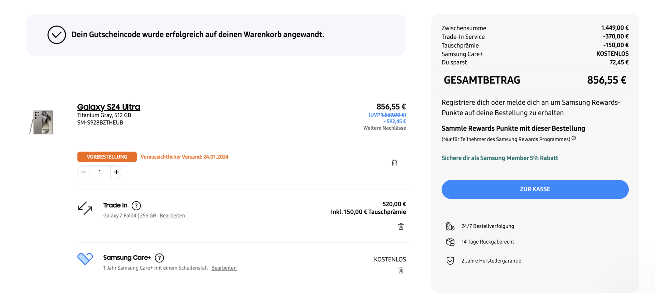Screen dimensions: 655x293
Task: Open the Galaxy S24 Ultra product link
Action: pyautogui.click(x=108, y=107)
